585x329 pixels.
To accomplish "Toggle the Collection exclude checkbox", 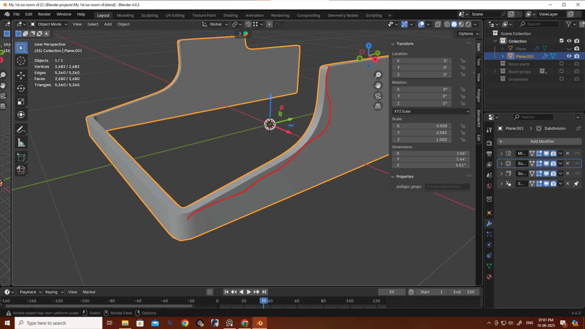I will tap(562, 41).
